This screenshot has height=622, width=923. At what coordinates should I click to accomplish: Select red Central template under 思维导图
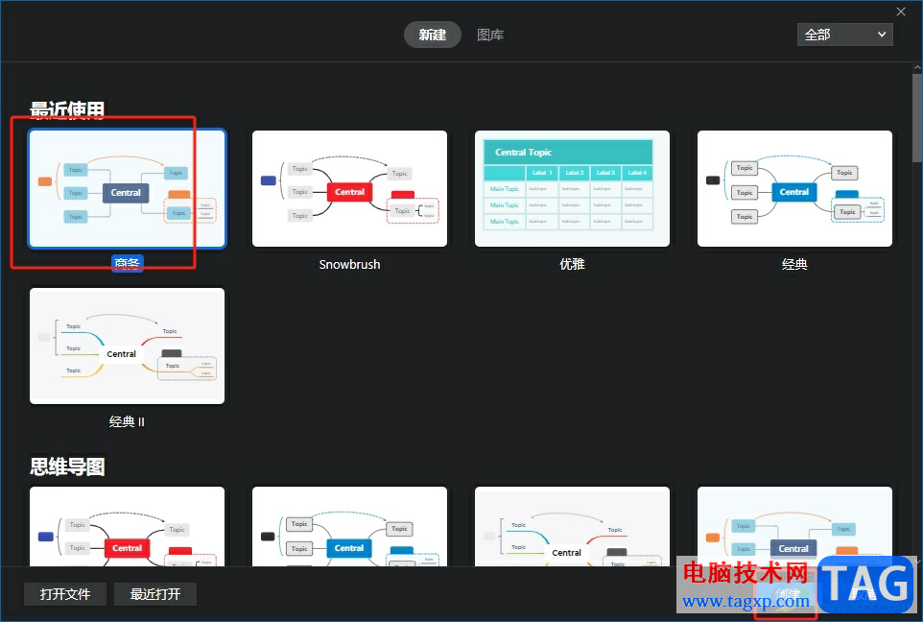pyautogui.click(x=128, y=527)
